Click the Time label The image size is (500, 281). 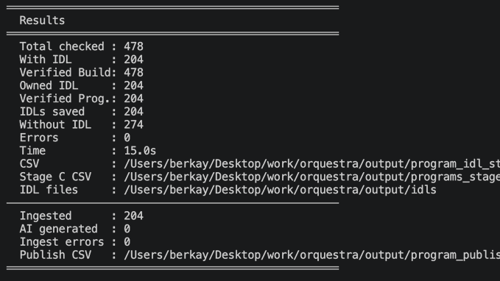32,151
